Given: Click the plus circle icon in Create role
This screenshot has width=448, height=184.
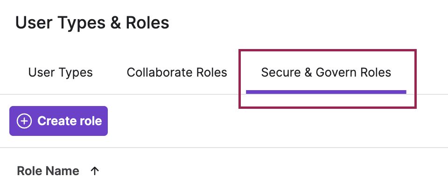Looking at the screenshot, I should click(24, 121).
